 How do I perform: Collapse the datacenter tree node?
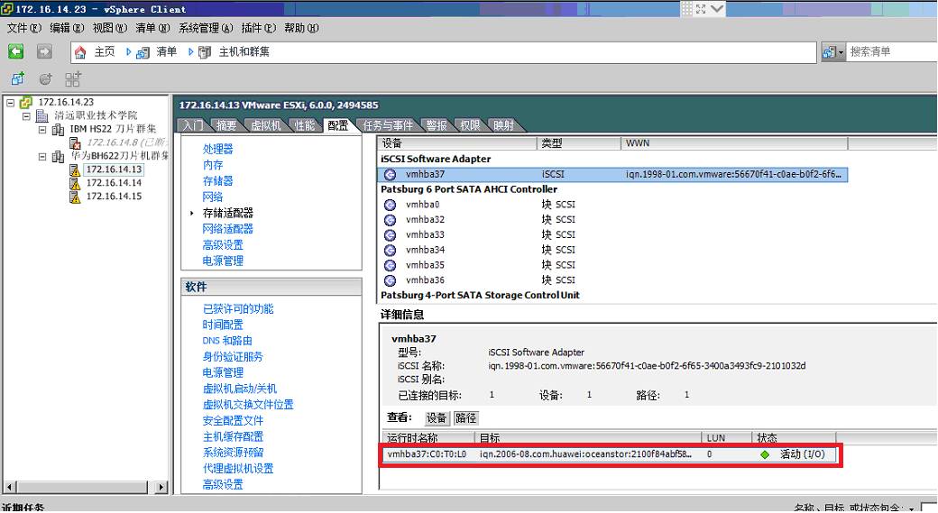[x=26, y=116]
